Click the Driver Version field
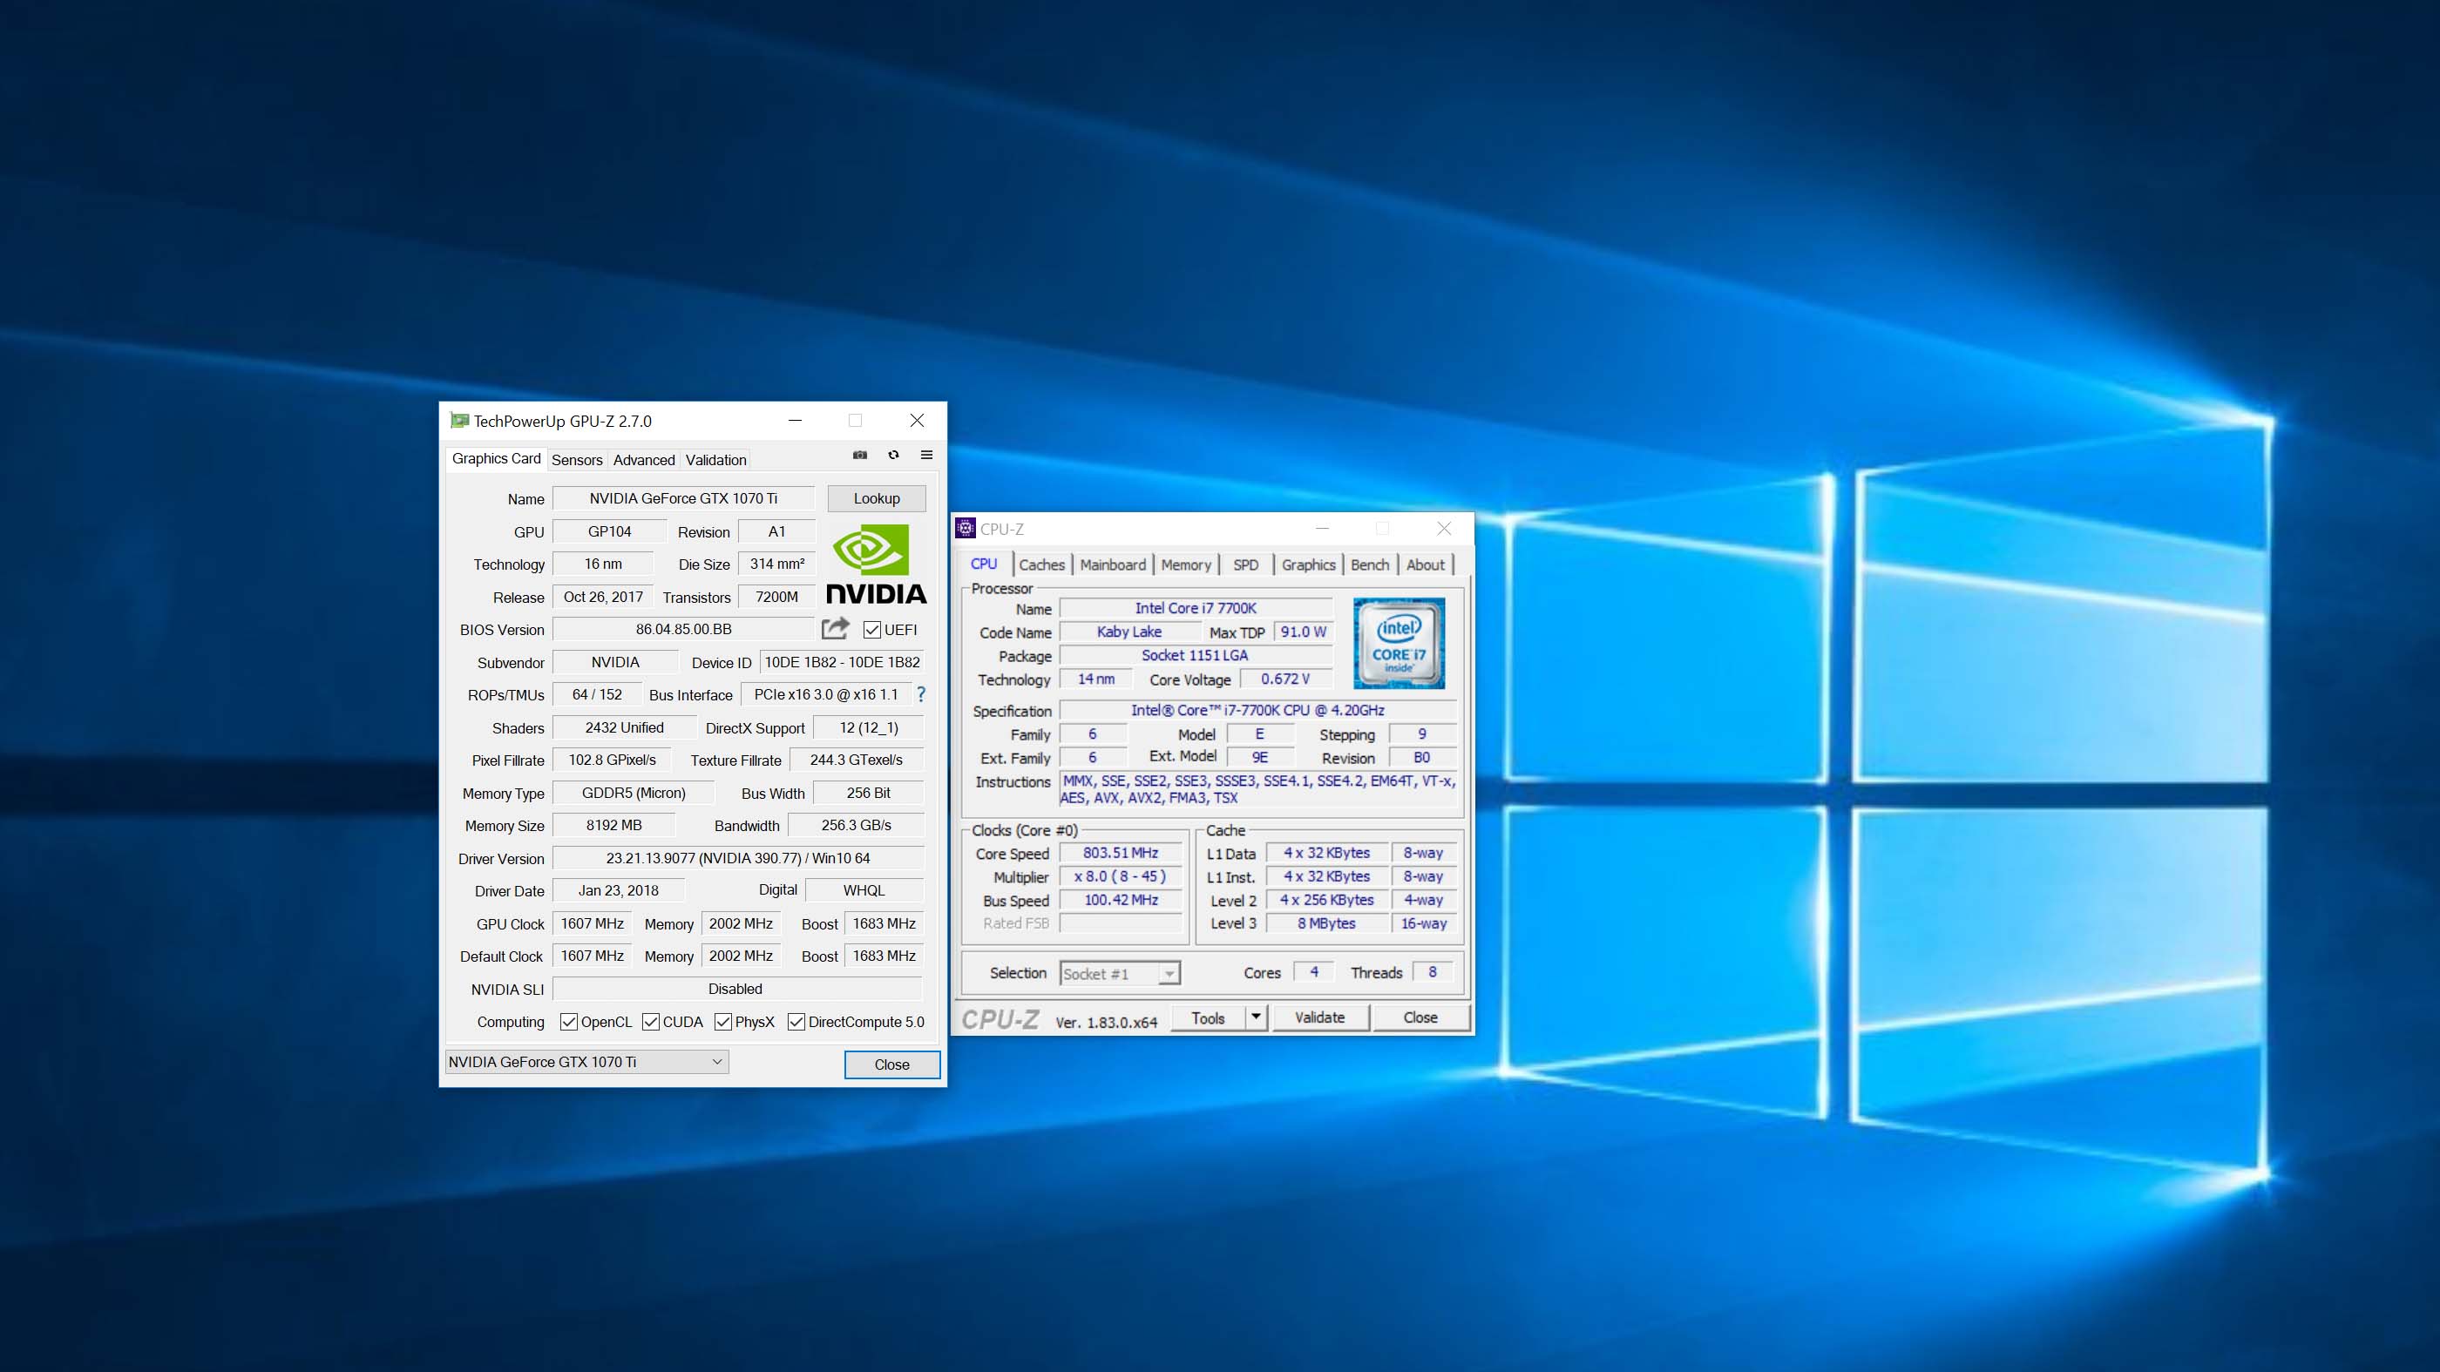This screenshot has height=1372, width=2440. 738,859
